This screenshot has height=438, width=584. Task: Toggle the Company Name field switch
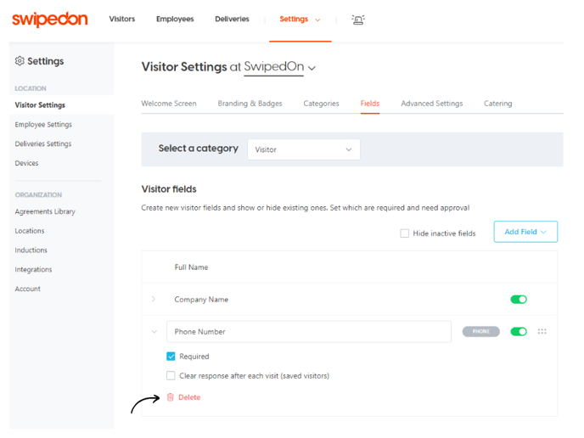(519, 300)
